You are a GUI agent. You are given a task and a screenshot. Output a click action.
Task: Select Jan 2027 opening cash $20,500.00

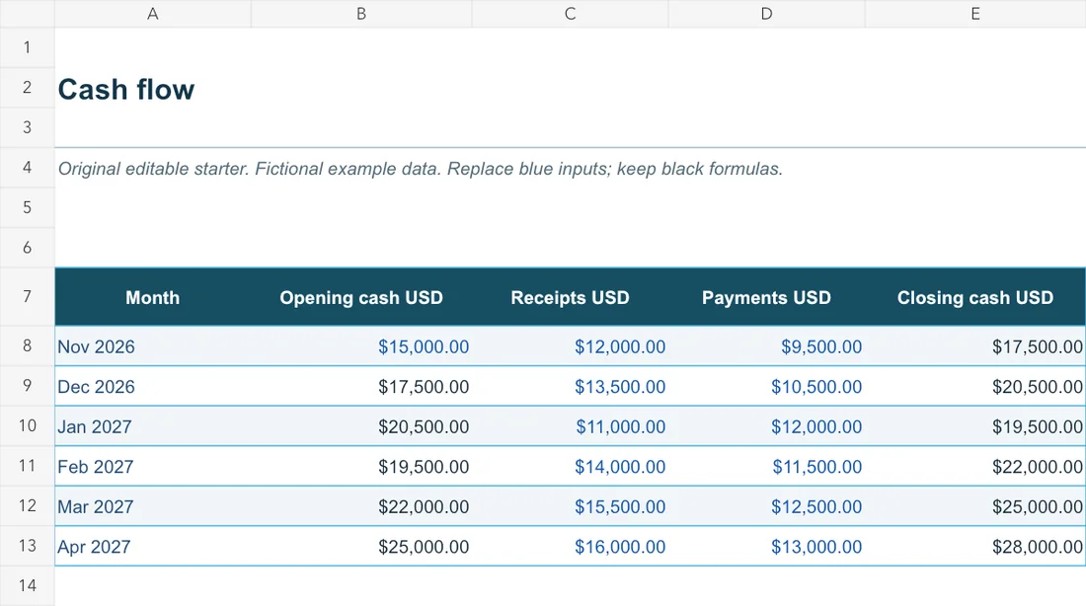pyautogui.click(x=360, y=426)
